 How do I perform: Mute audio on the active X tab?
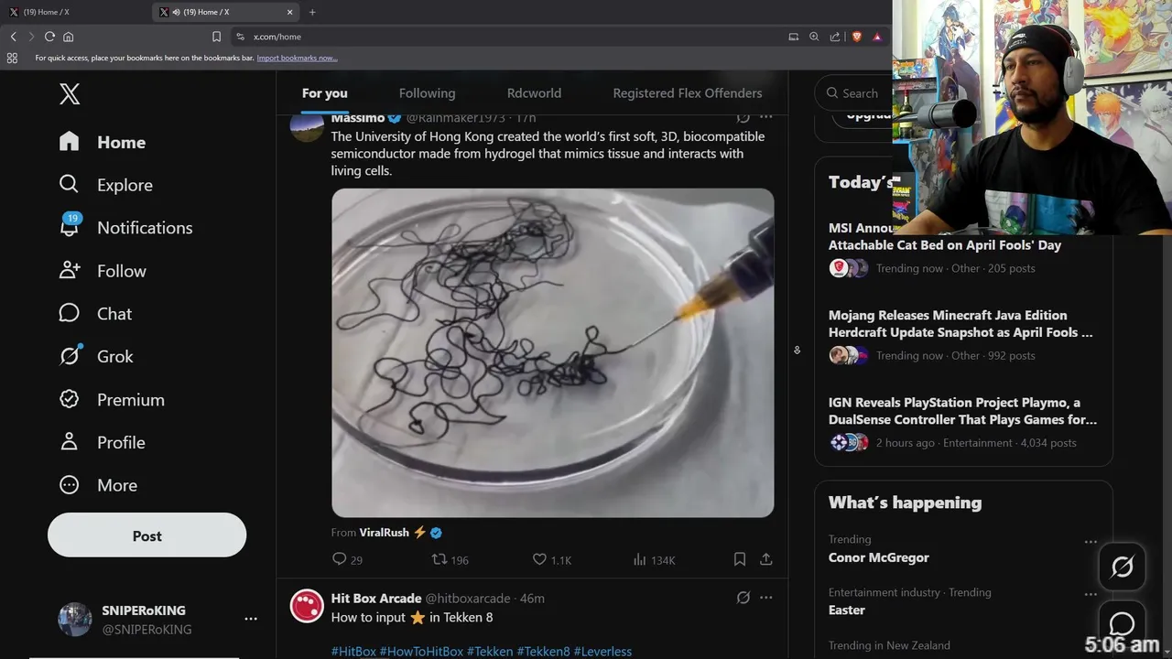(x=176, y=12)
